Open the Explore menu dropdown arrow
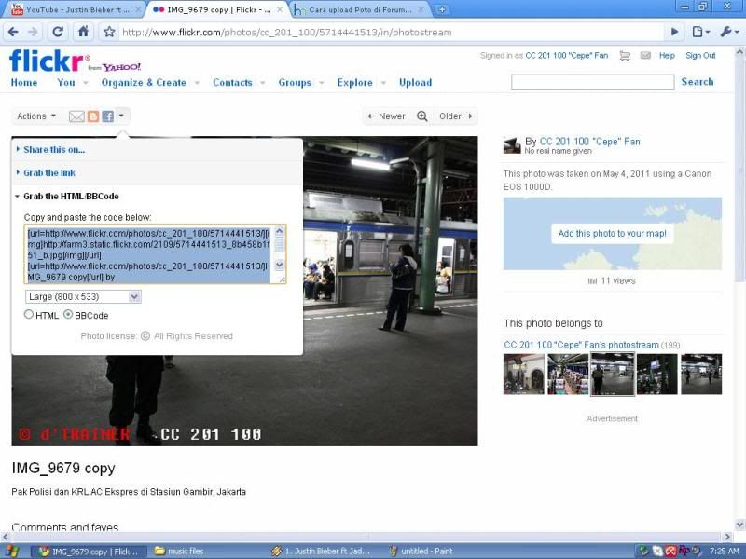The height and width of the screenshot is (559, 746). tap(383, 83)
